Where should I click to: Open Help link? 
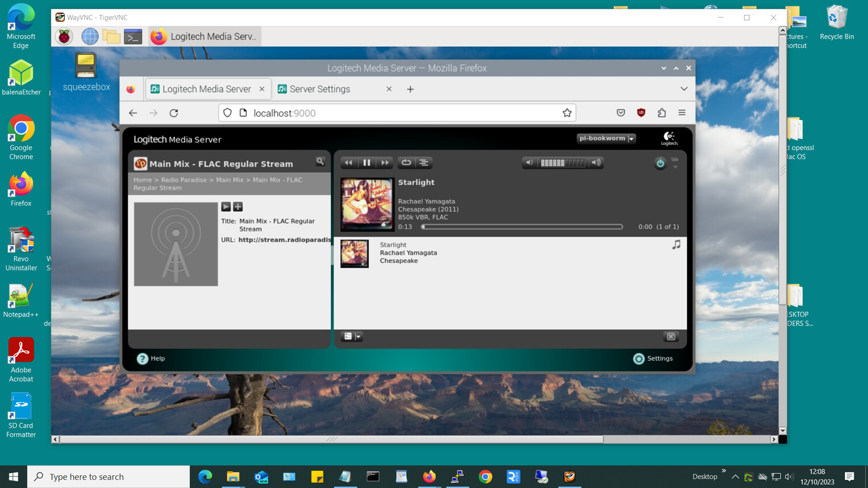click(151, 359)
